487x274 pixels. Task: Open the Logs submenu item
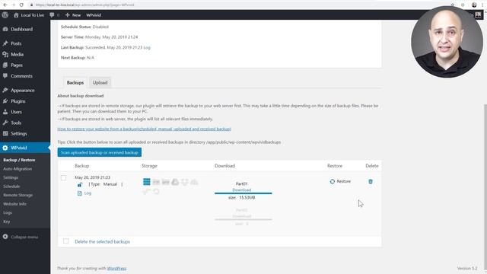tap(8, 213)
